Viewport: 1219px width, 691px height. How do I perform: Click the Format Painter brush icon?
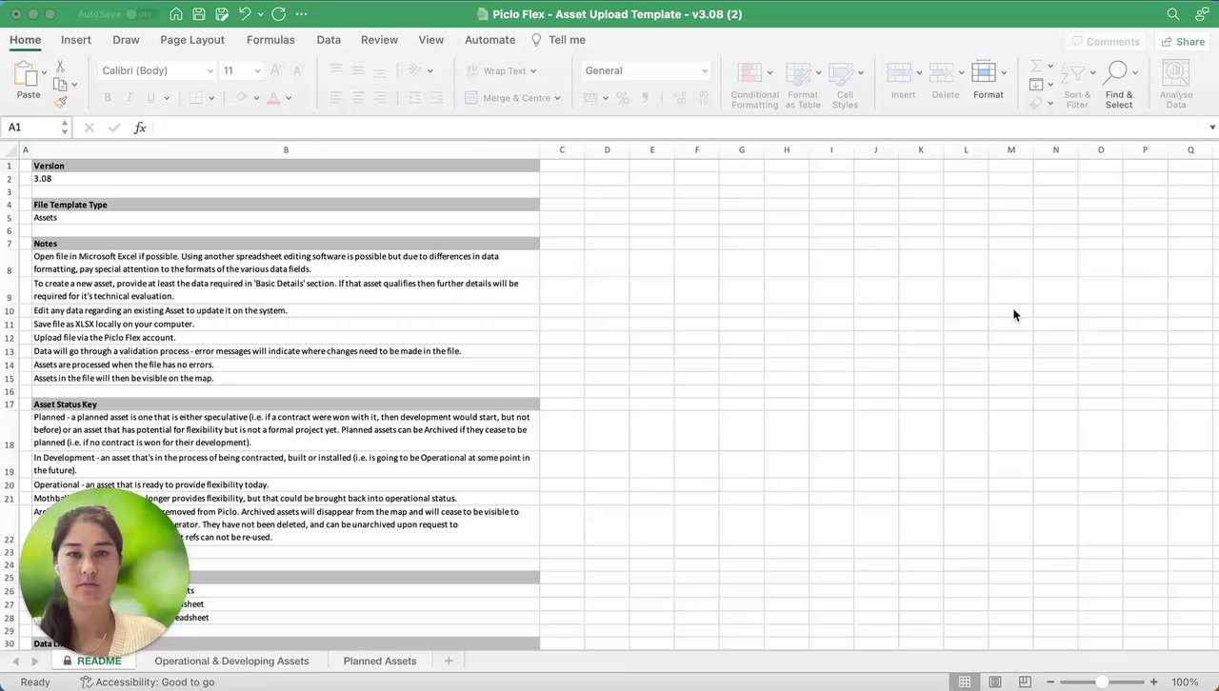(x=60, y=102)
